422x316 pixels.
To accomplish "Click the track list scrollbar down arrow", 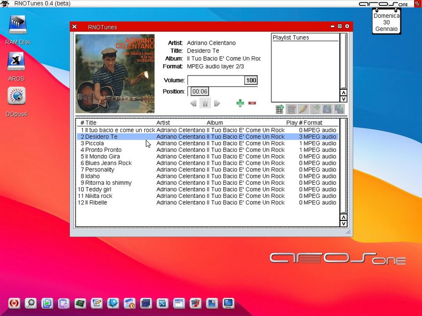I will (x=343, y=224).
